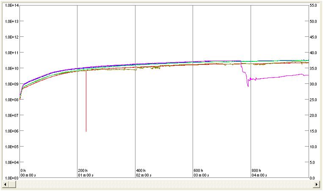Click the 0 h time axis label

tap(23, 171)
